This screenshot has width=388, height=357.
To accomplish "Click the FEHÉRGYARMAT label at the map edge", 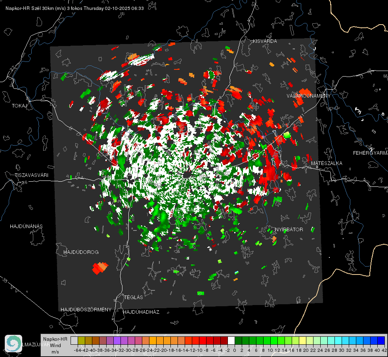I will (371, 153).
